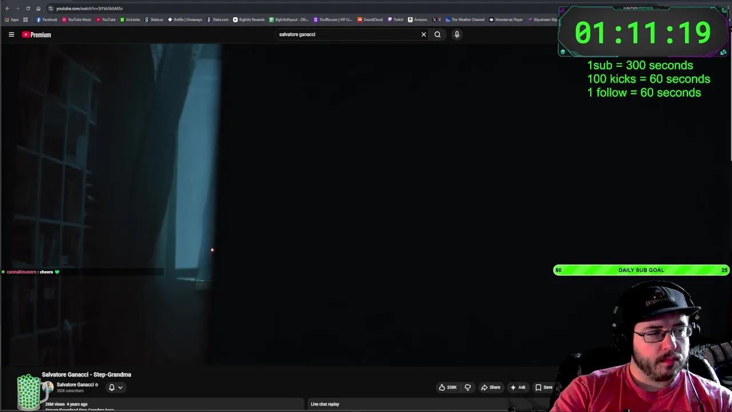This screenshot has width=732, height=412.
Task: Go to YouTube Premium home logo
Action: 37,34
